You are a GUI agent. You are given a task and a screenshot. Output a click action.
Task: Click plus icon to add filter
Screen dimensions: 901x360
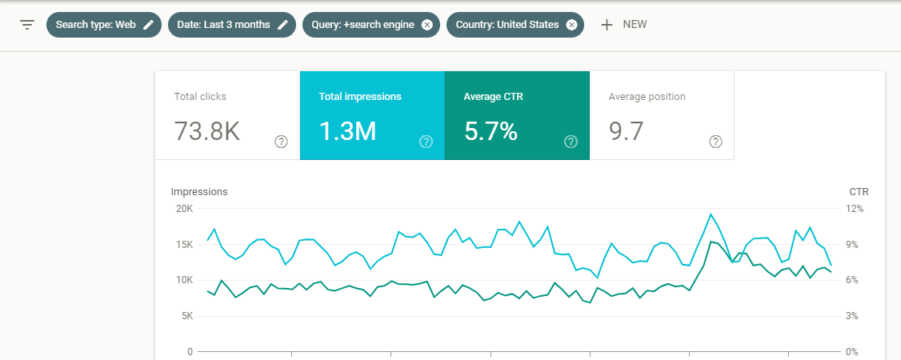point(607,25)
